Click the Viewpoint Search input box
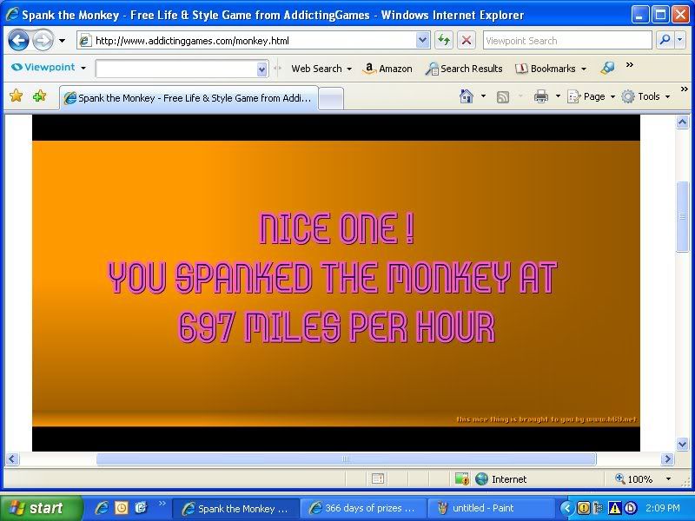 pos(566,40)
